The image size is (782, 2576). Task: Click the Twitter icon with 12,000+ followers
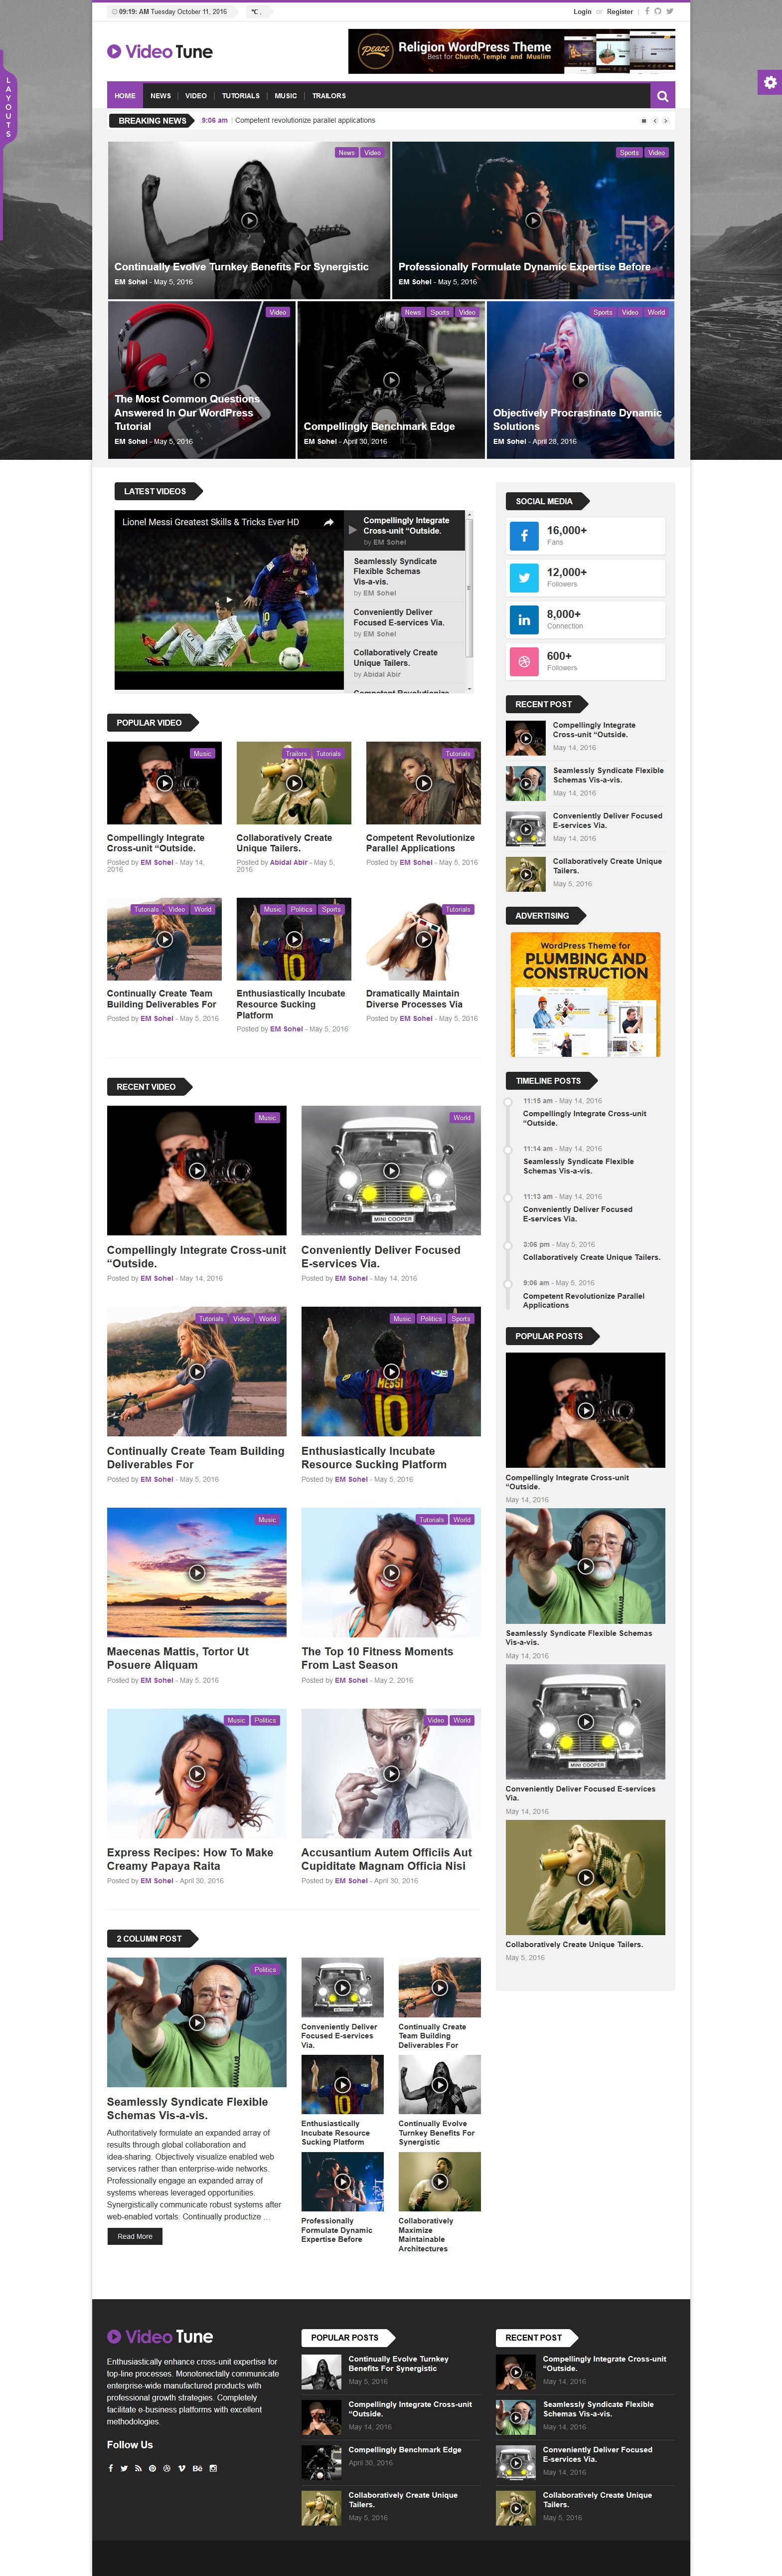(524, 578)
